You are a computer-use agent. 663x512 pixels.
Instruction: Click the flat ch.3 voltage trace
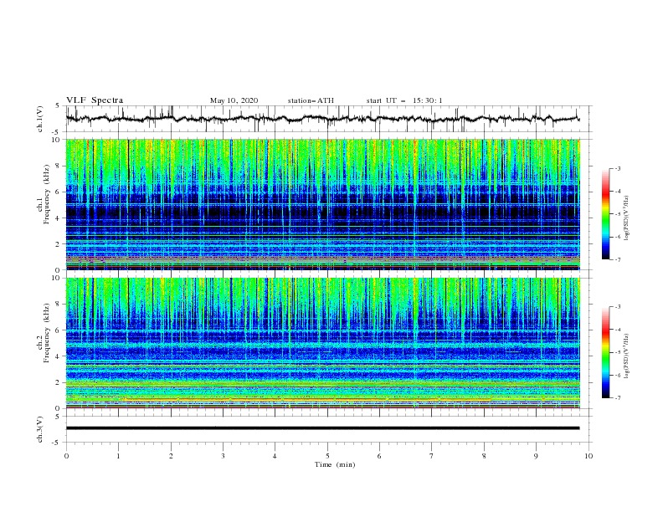323,428
